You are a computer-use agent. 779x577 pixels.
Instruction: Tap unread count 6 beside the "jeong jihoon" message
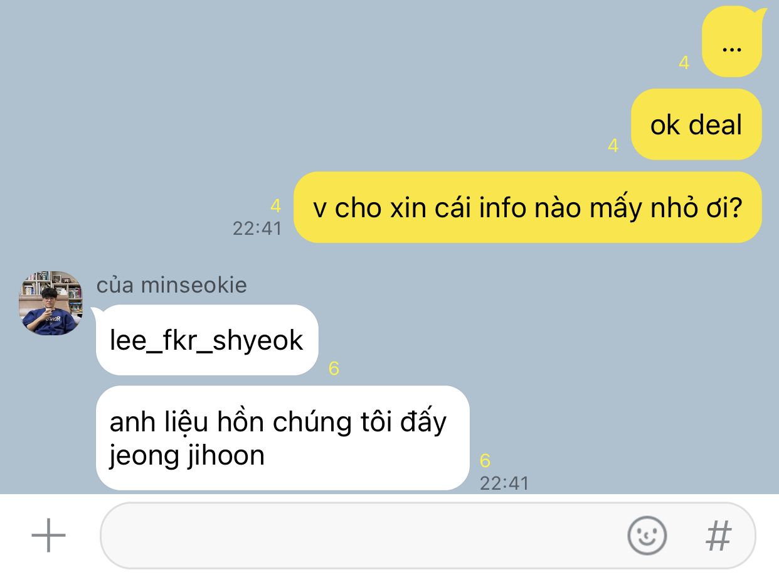pyautogui.click(x=485, y=461)
